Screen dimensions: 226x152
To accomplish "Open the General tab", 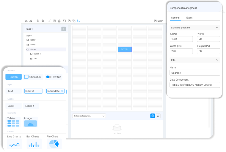I will [x=175, y=18].
